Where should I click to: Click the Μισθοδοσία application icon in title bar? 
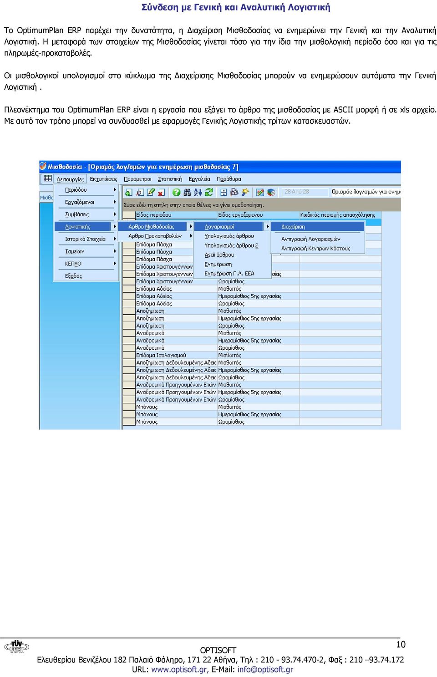tap(43, 166)
